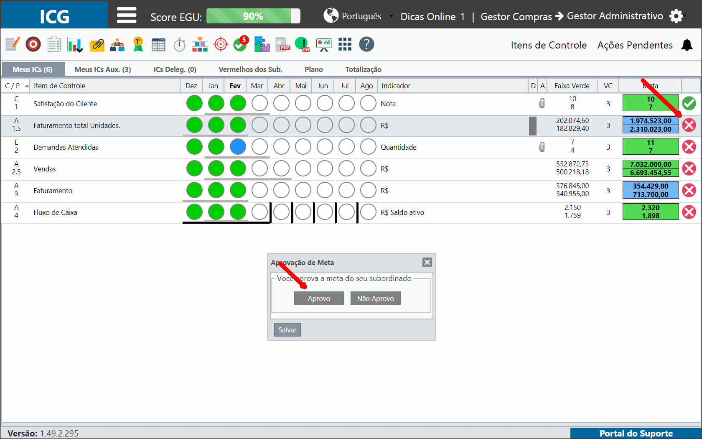
Task: Open the hamburger main menu
Action: [x=126, y=15]
